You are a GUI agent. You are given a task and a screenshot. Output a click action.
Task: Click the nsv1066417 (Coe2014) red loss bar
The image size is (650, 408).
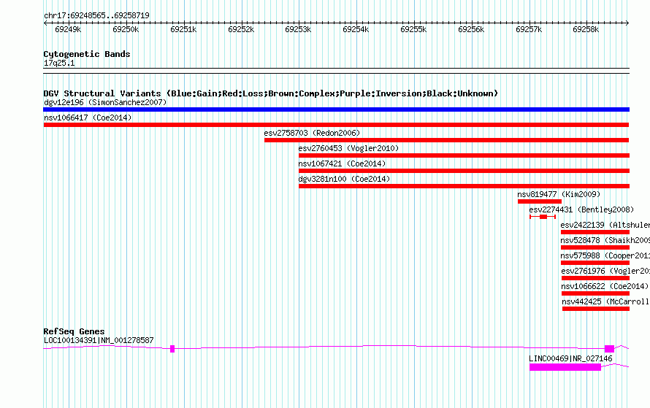[336, 125]
